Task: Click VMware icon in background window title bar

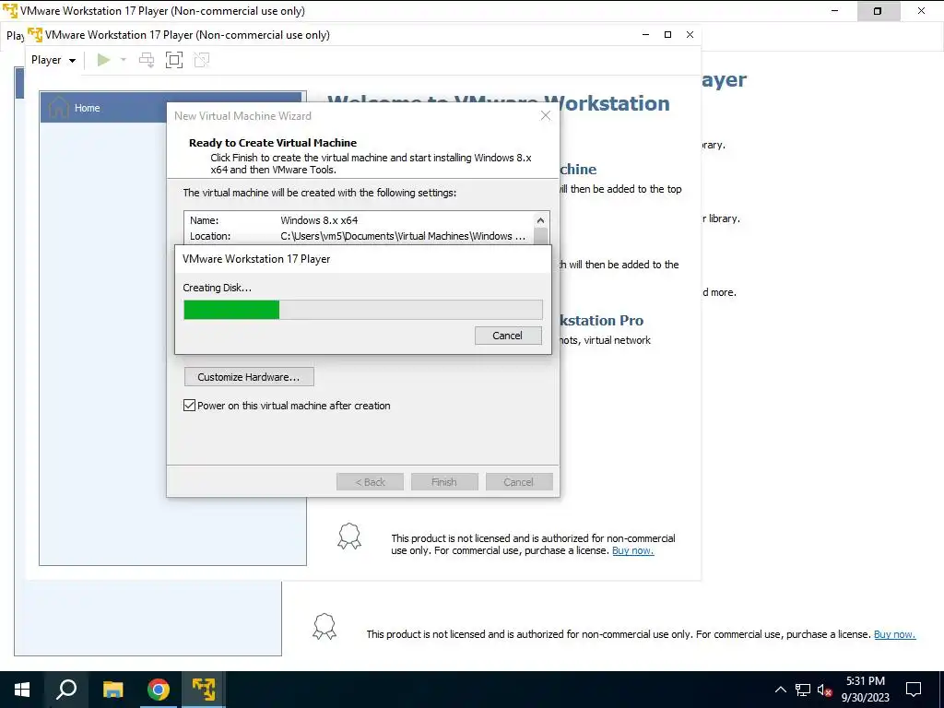Action: pyautogui.click(x=10, y=11)
